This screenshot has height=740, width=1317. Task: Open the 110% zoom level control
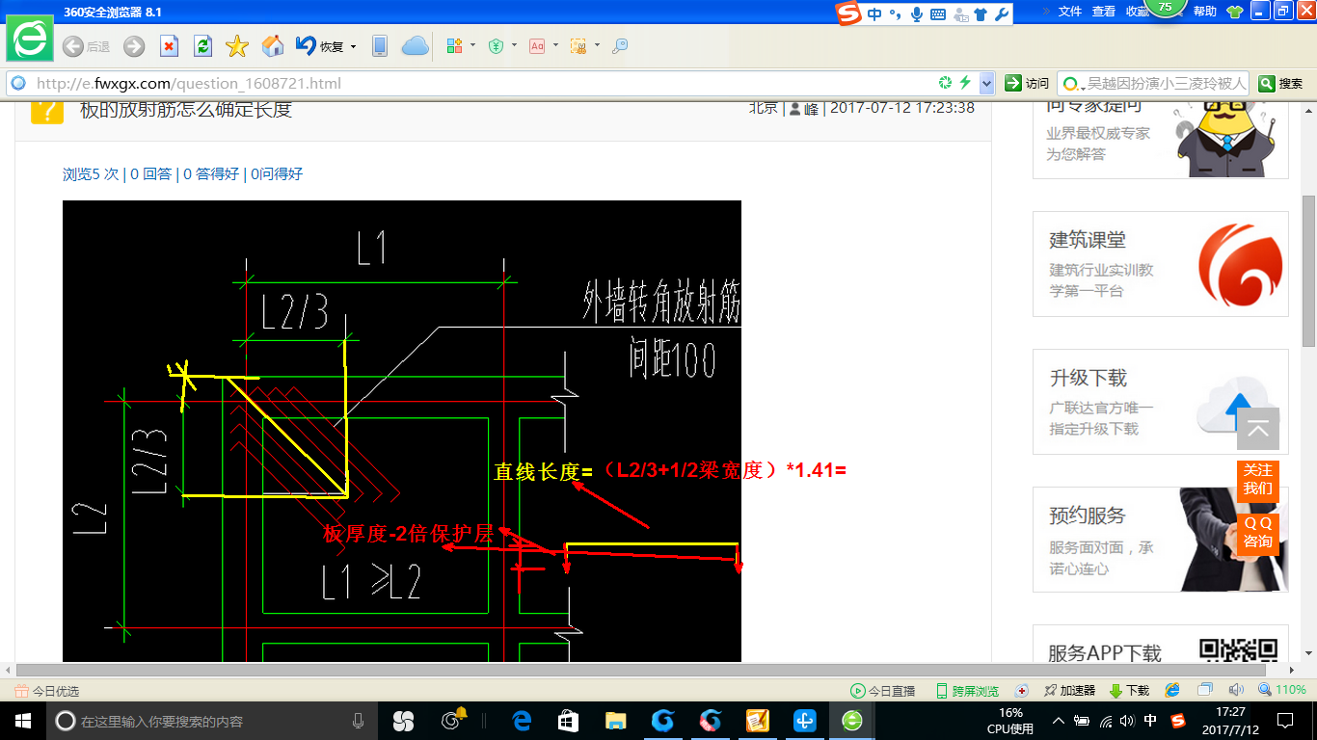coord(1282,690)
